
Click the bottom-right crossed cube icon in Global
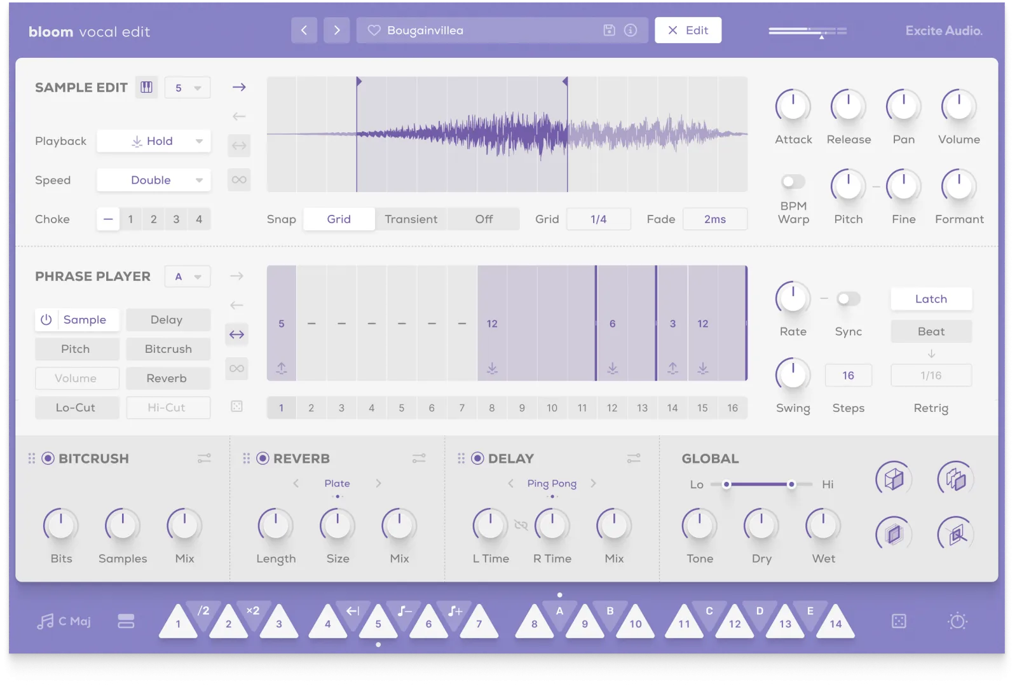(955, 534)
